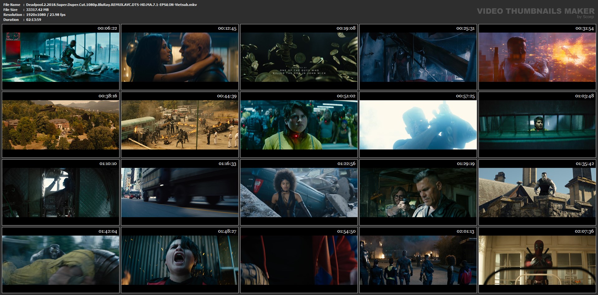Click the file name text ending in Vietsub.mkv

[111, 5]
